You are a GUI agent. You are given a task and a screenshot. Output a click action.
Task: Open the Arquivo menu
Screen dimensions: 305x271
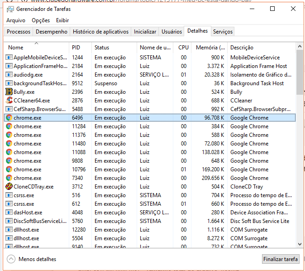tap(16, 20)
